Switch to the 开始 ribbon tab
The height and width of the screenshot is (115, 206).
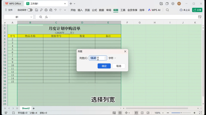(x=73, y=10)
